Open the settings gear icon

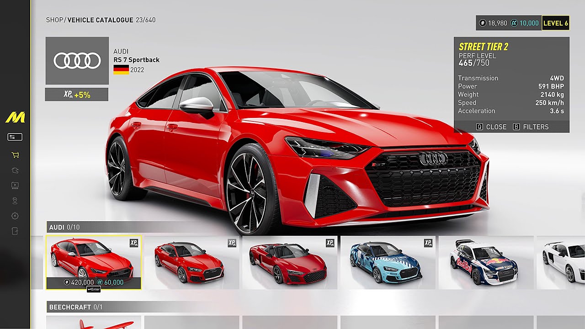pyautogui.click(x=15, y=216)
